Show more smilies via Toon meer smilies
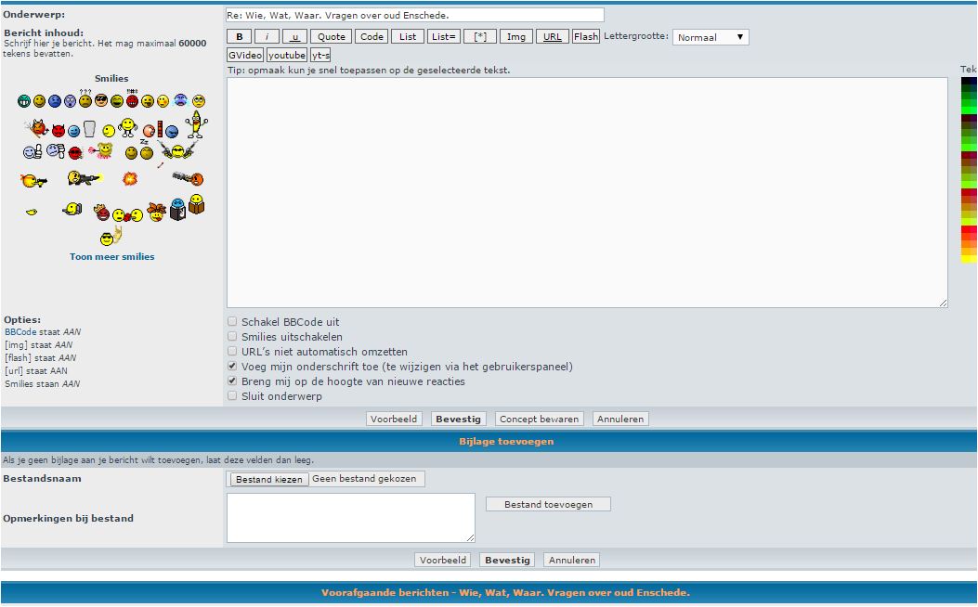 (x=111, y=257)
